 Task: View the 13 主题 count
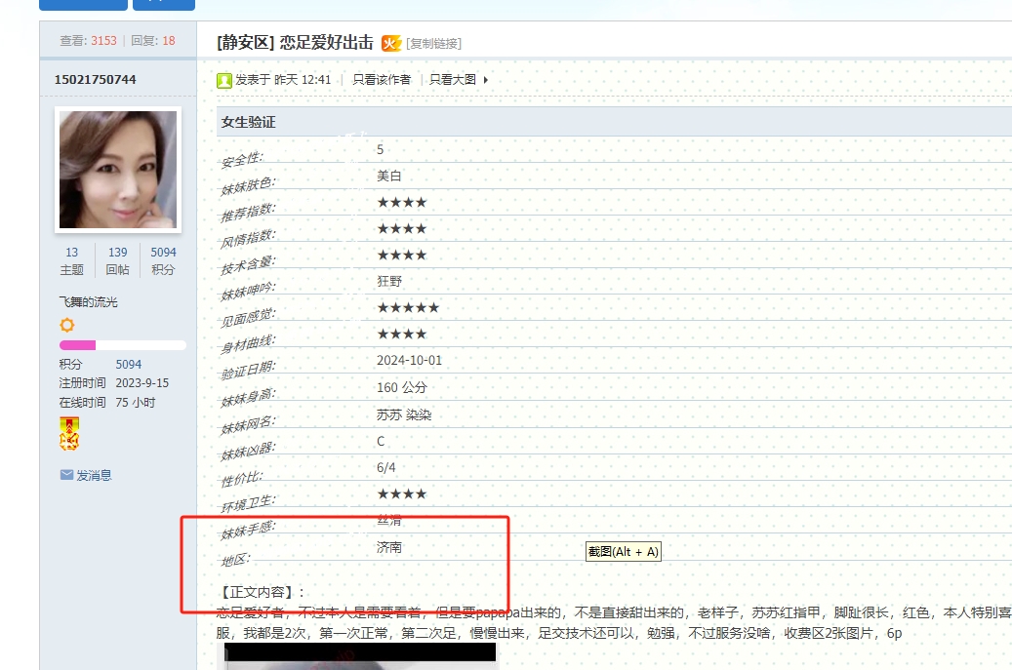[x=71, y=260]
